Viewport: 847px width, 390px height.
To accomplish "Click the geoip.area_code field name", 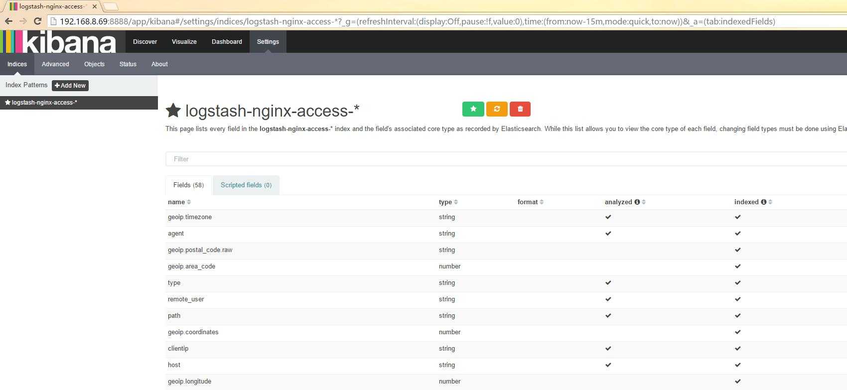I will [x=192, y=266].
